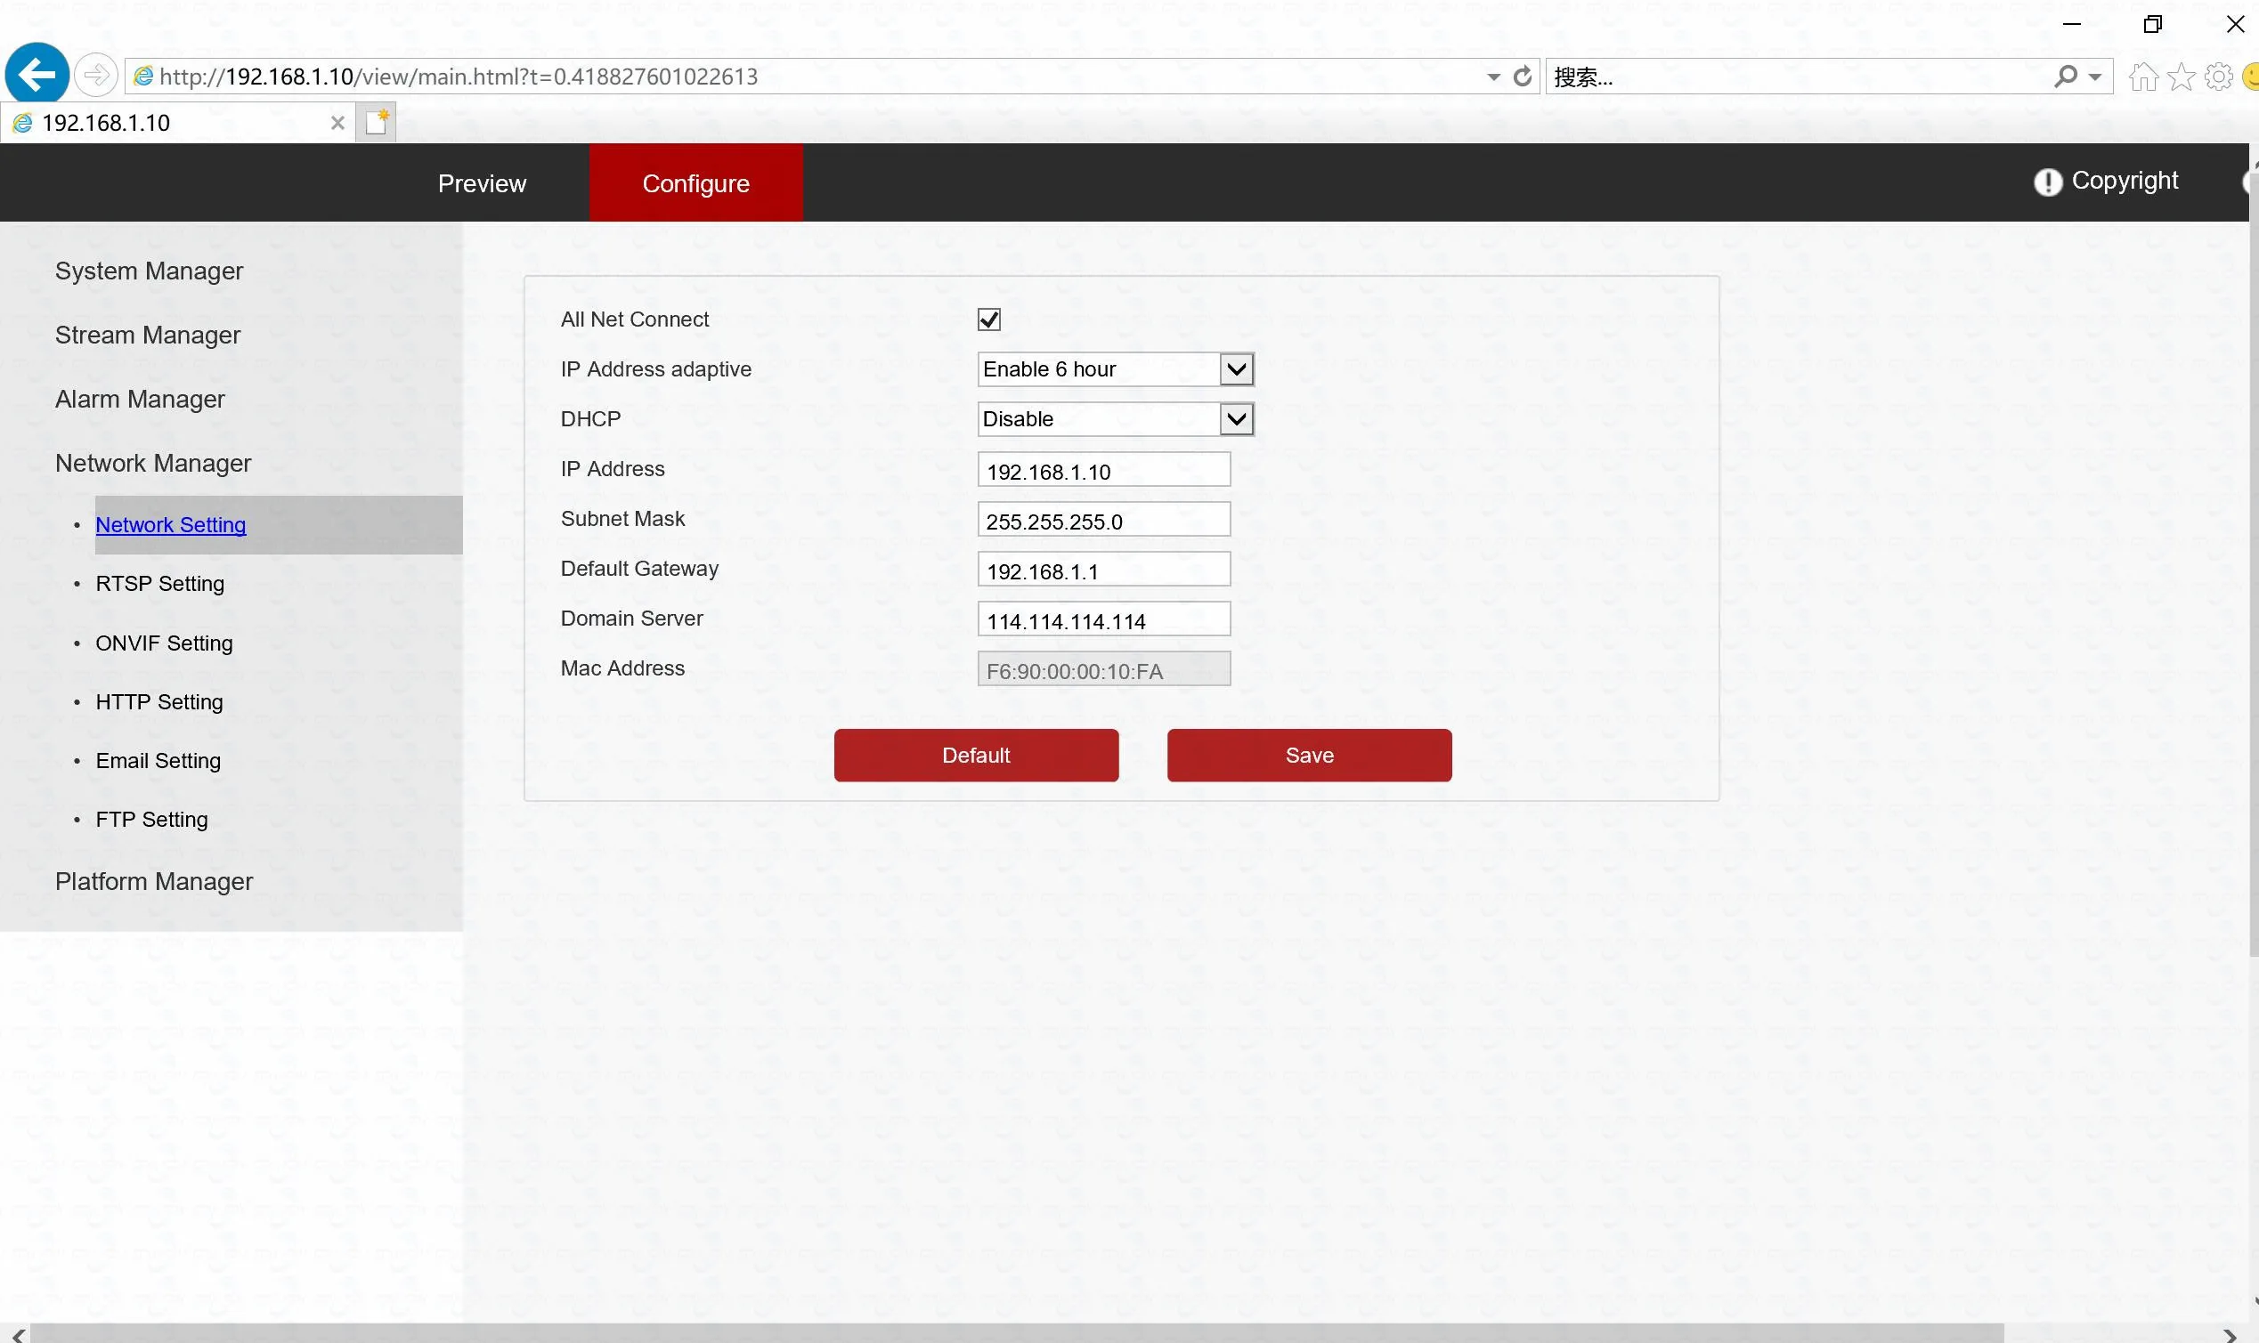Viewport: 2259px width, 1343px height.
Task: Open the DHCP dropdown
Action: 1116,419
